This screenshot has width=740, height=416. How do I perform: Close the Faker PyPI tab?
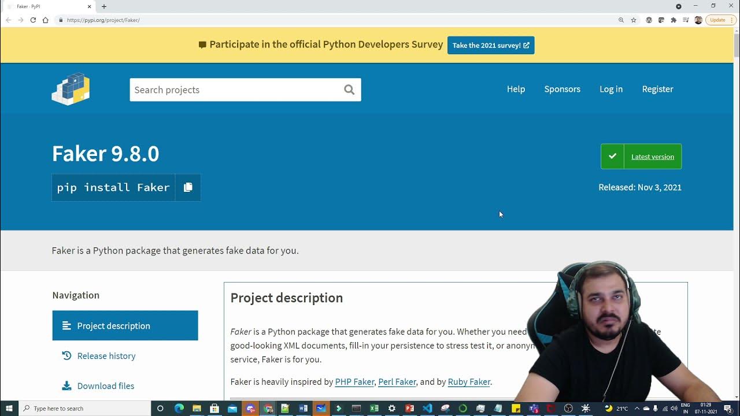(x=90, y=6)
